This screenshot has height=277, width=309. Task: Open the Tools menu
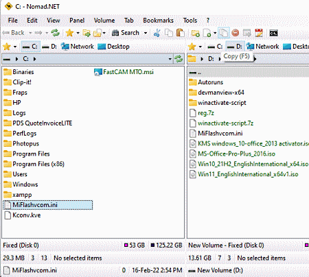[190, 21]
